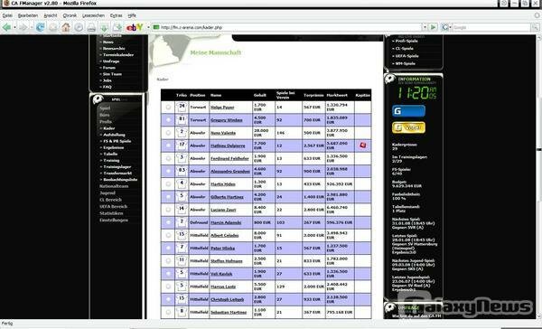Open UEFA-Spiele link in right panel
The height and width of the screenshot is (329, 542).
tap(406, 56)
